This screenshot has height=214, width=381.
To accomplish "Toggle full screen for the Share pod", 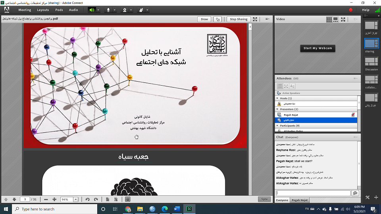I will click(255, 19).
